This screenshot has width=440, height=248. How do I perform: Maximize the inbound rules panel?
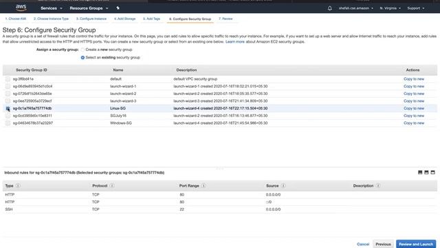[432, 172]
